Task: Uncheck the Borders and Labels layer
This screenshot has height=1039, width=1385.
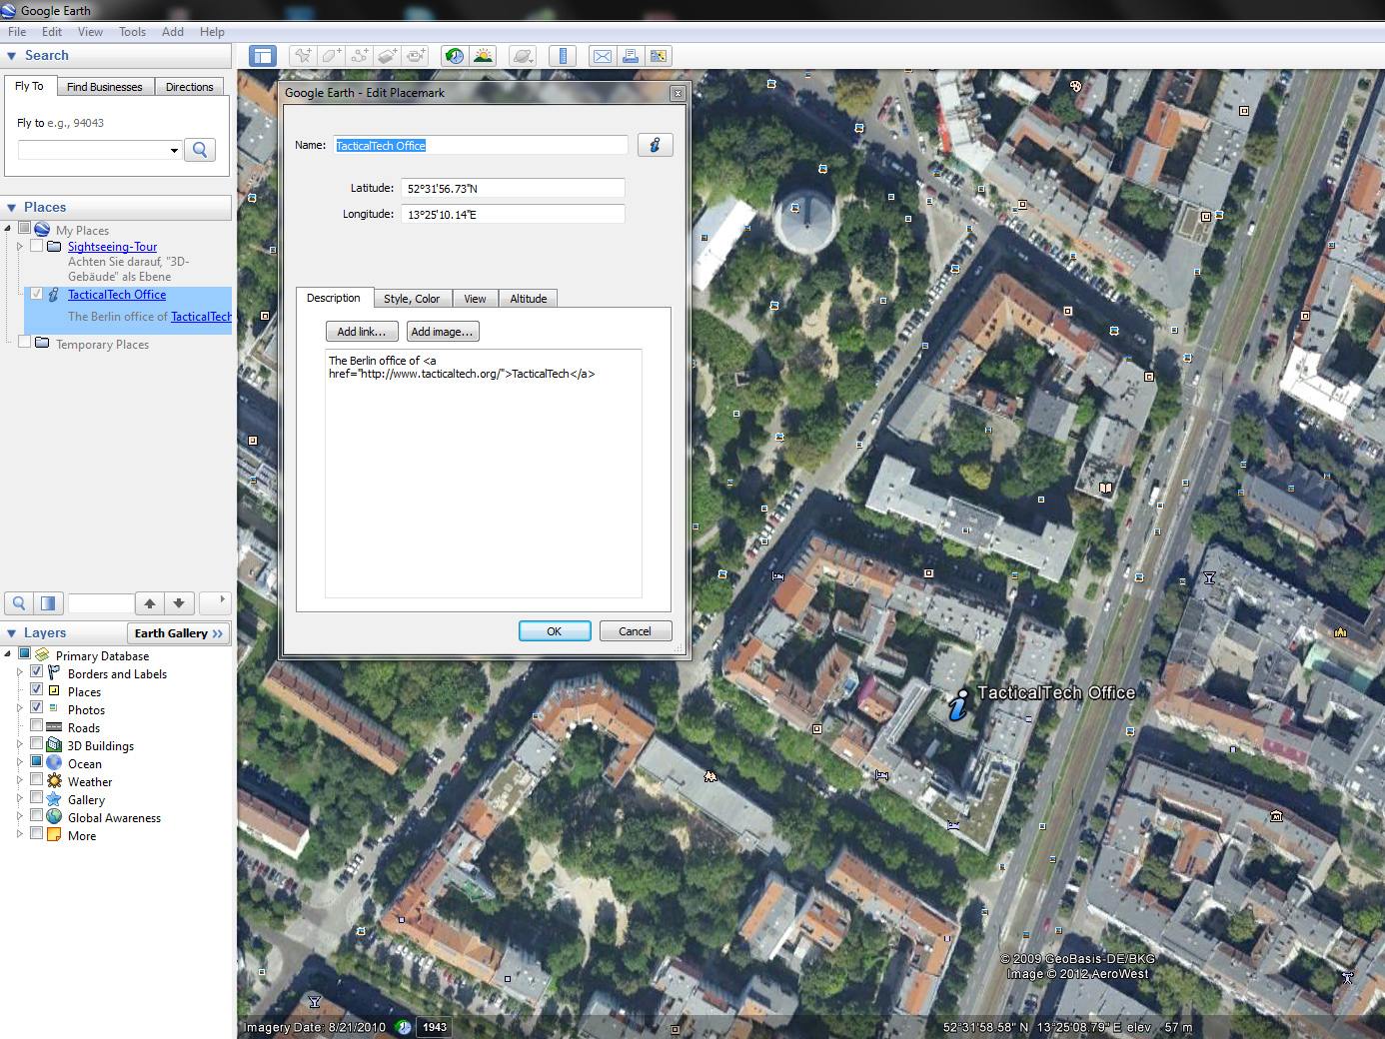Action: tap(37, 671)
